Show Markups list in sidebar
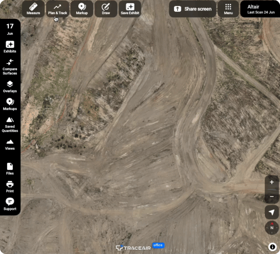The width and height of the screenshot is (280, 254). [10, 104]
